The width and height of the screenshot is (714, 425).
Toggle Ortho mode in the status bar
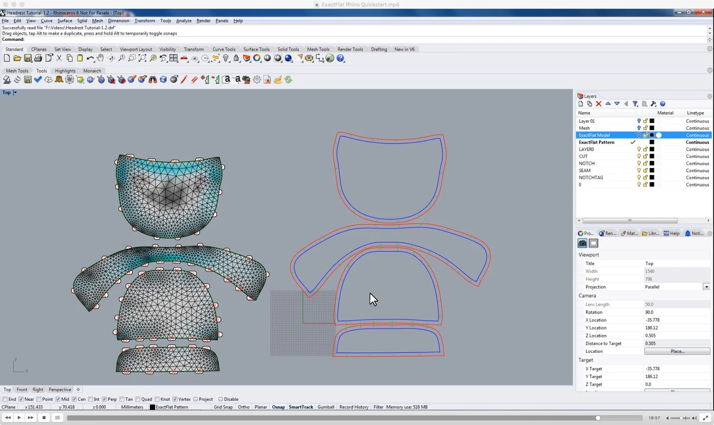point(244,407)
